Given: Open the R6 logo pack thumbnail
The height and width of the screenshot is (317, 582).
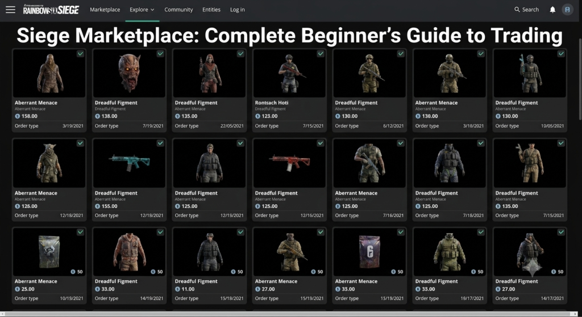Looking at the screenshot, I should pyautogui.click(x=369, y=252).
